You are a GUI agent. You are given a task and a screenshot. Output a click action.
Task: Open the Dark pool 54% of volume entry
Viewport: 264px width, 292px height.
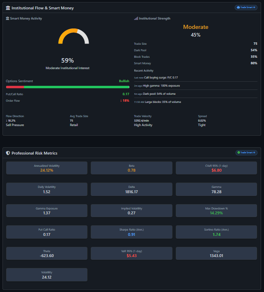pyautogui.click(x=159, y=94)
